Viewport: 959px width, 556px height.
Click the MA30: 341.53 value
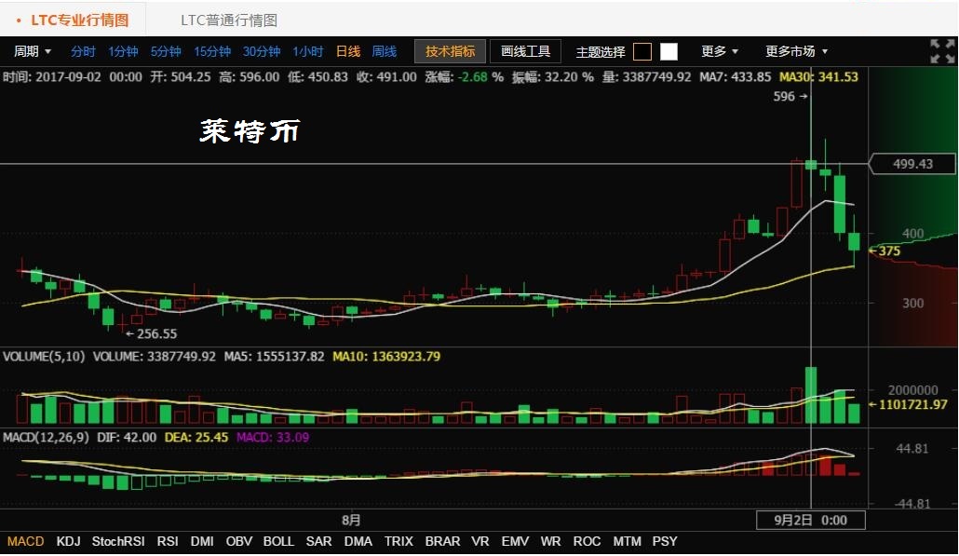tap(818, 76)
